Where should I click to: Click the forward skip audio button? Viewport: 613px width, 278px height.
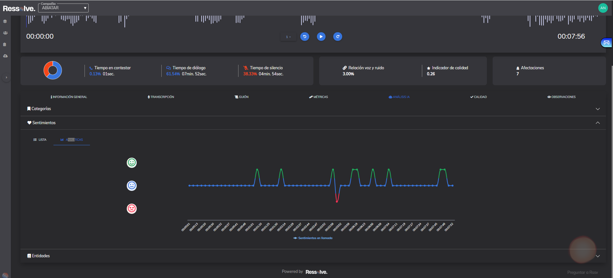click(x=338, y=37)
